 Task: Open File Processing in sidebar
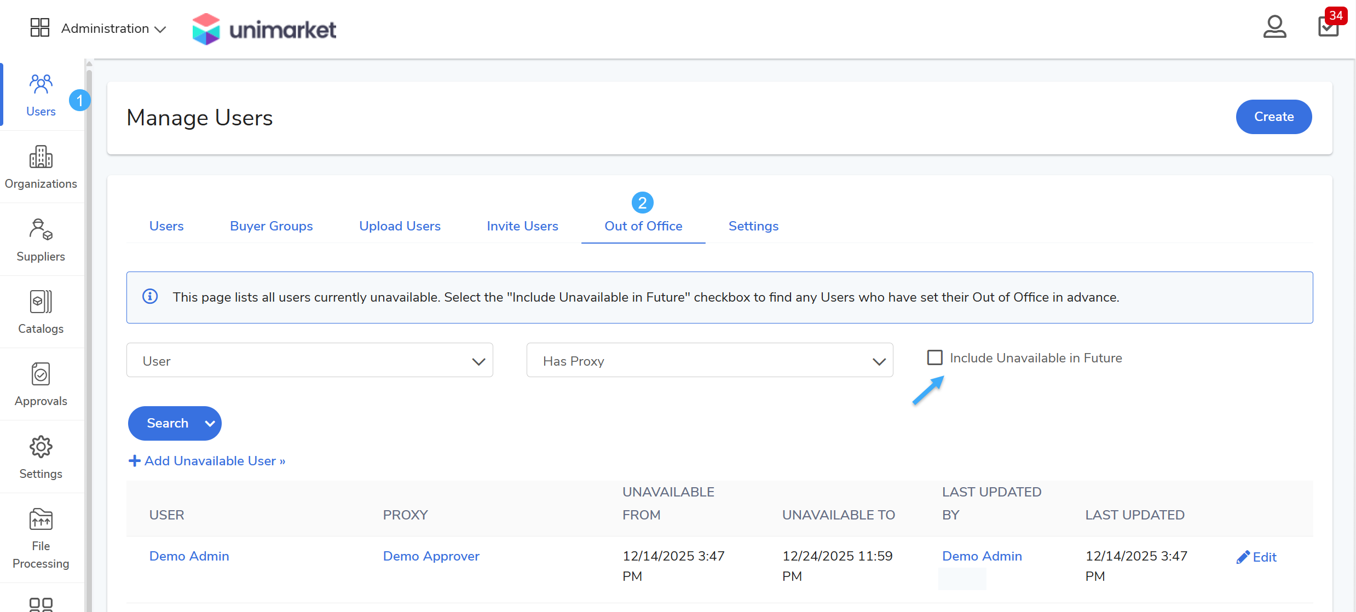coord(41,538)
